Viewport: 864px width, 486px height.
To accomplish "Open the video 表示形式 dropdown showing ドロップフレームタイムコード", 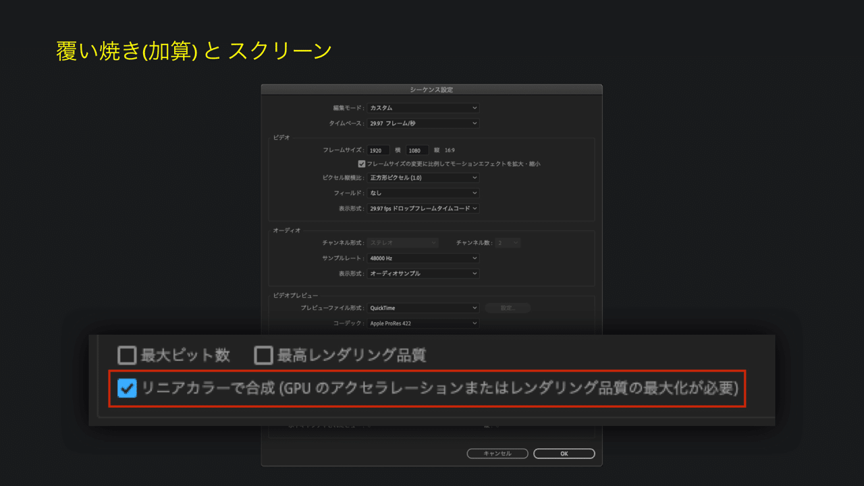I will click(x=423, y=209).
